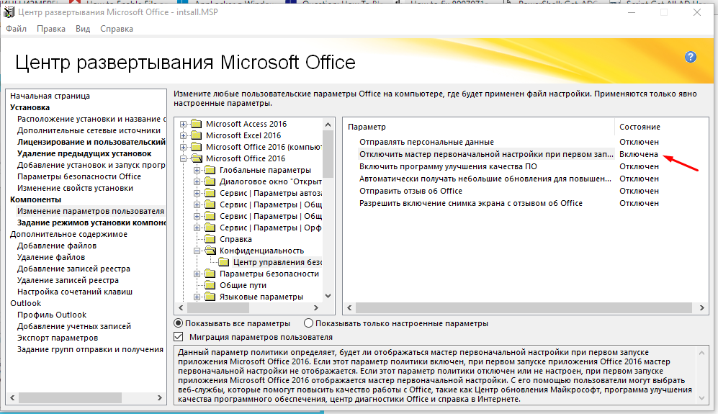Click the Центр управления безопасностью folder icon
This screenshot has height=414, width=718.
coord(224,262)
